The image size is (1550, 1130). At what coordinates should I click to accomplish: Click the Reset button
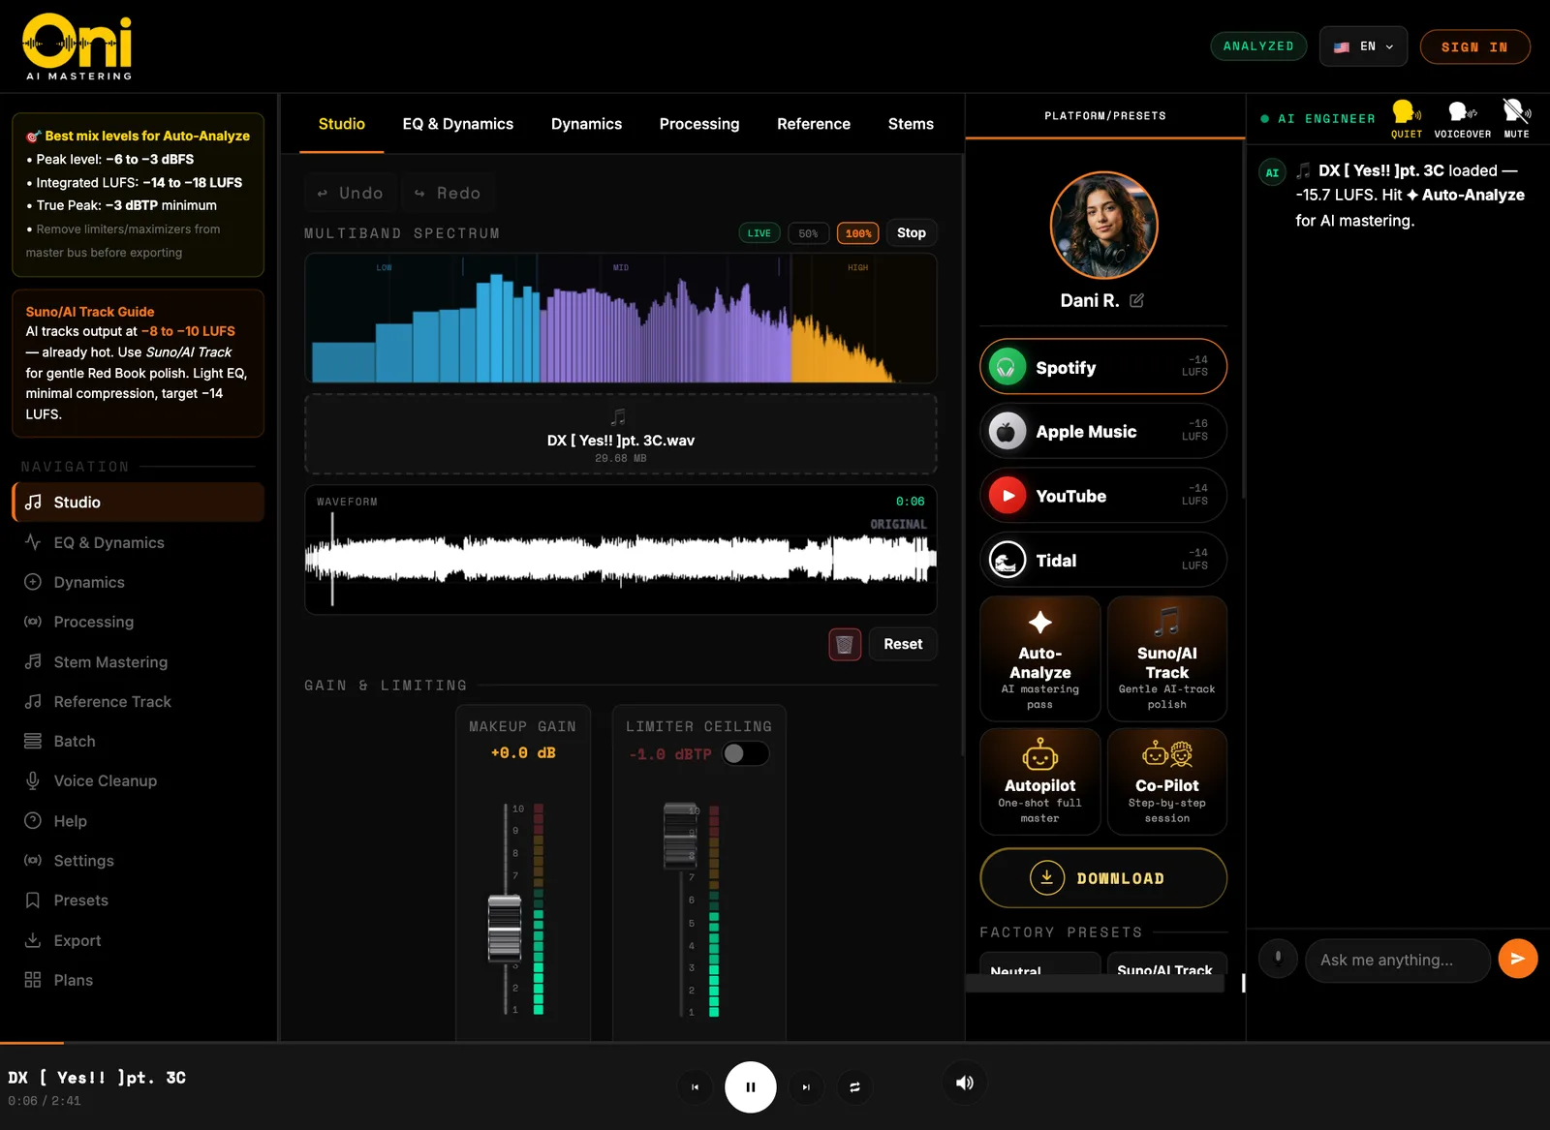[x=903, y=644]
